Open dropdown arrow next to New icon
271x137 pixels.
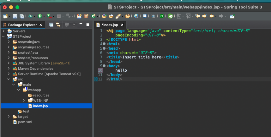(9, 16)
